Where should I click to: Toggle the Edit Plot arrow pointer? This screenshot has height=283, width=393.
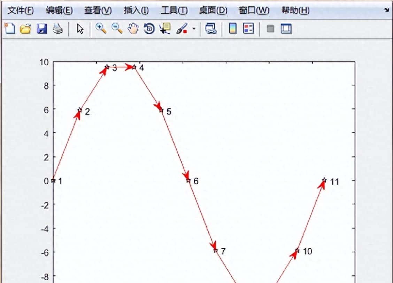click(80, 29)
